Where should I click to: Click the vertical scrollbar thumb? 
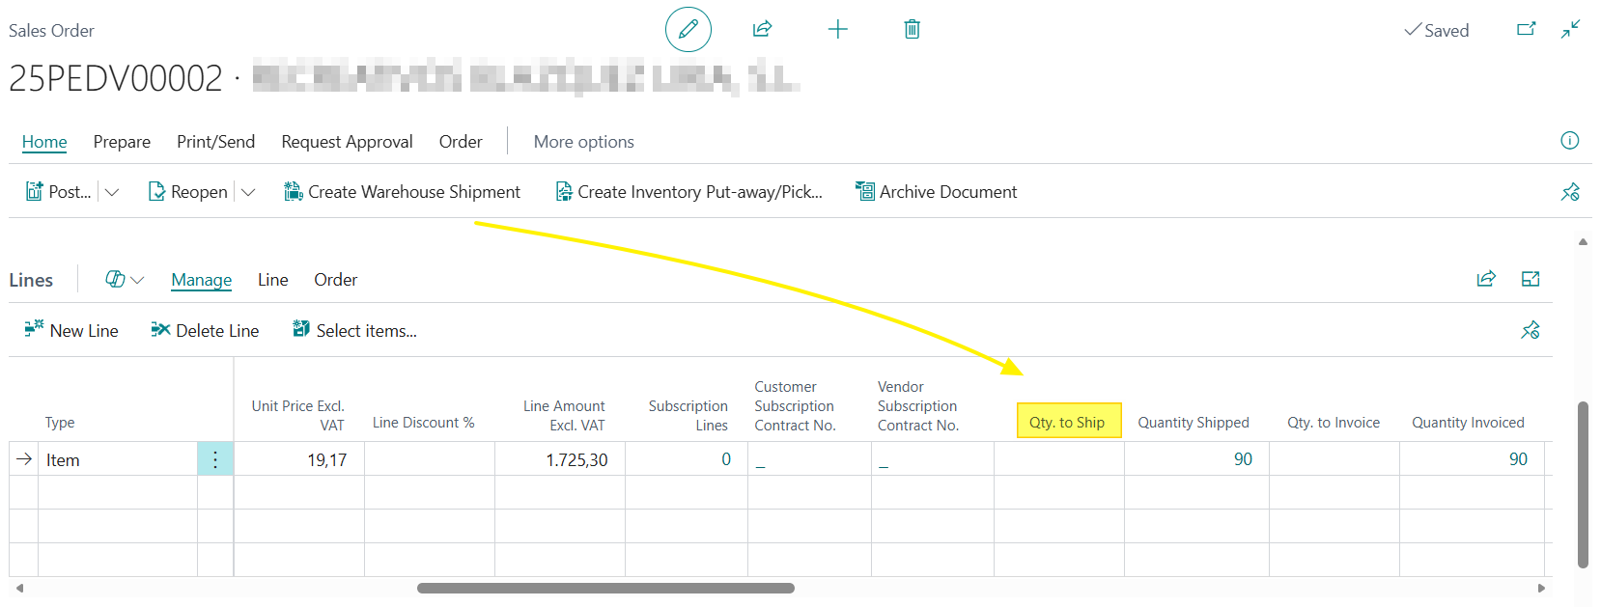coord(1583,484)
